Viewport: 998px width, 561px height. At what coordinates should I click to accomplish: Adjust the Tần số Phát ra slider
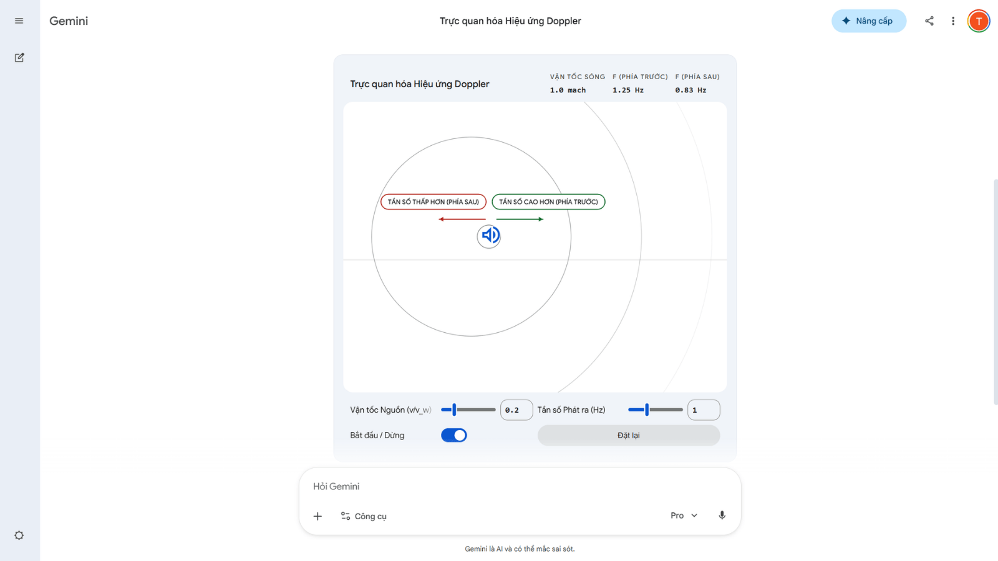[655, 410]
